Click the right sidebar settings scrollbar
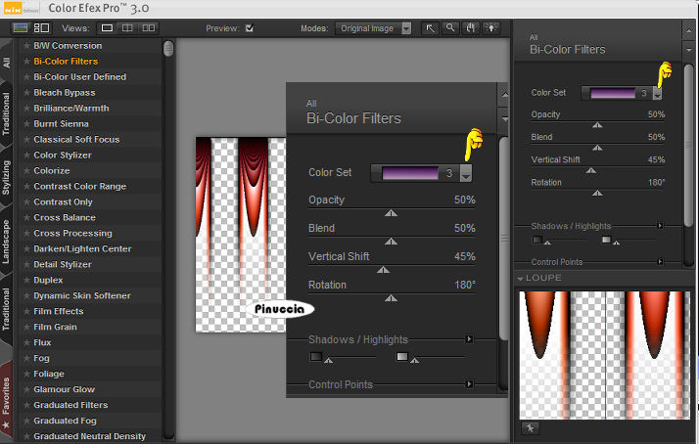This screenshot has width=699, height=444. pos(689,145)
